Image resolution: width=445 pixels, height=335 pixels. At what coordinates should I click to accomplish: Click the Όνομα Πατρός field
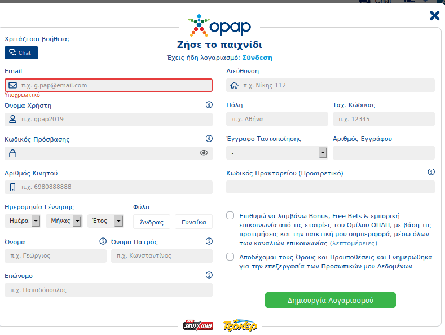click(162, 256)
